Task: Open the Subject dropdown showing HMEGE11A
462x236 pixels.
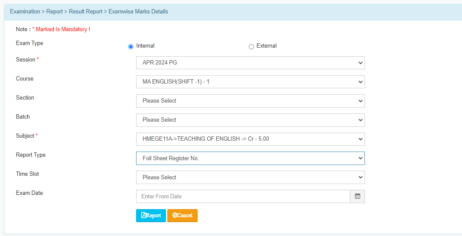Action: pos(250,139)
